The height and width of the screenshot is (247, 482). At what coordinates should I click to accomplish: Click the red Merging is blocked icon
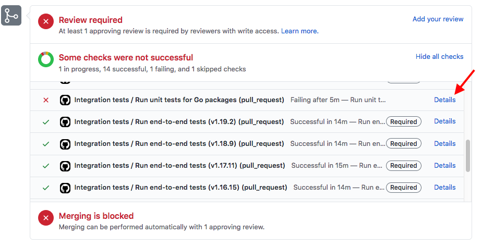pos(46,217)
